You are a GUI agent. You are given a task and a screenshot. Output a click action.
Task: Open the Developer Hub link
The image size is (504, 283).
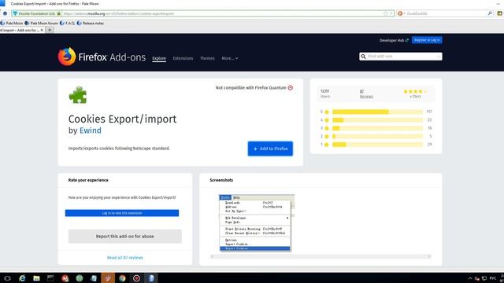(394, 40)
